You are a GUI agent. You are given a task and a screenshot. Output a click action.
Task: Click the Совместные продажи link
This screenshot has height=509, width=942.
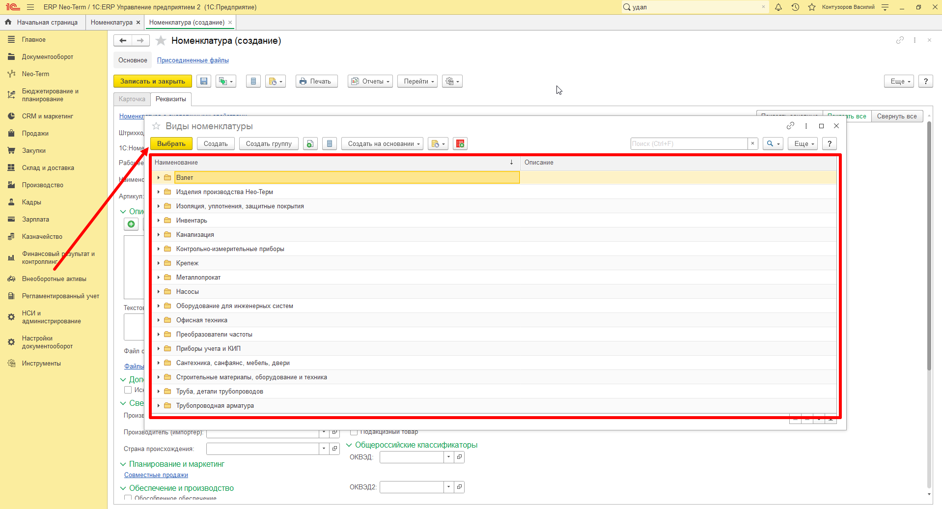point(156,475)
